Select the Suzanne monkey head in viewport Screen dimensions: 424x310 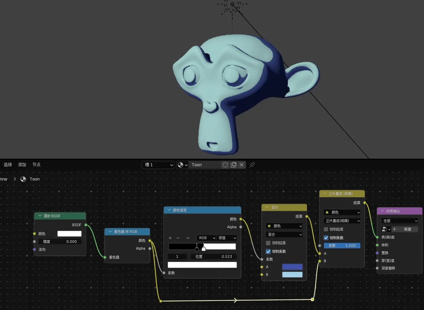pyautogui.click(x=238, y=89)
